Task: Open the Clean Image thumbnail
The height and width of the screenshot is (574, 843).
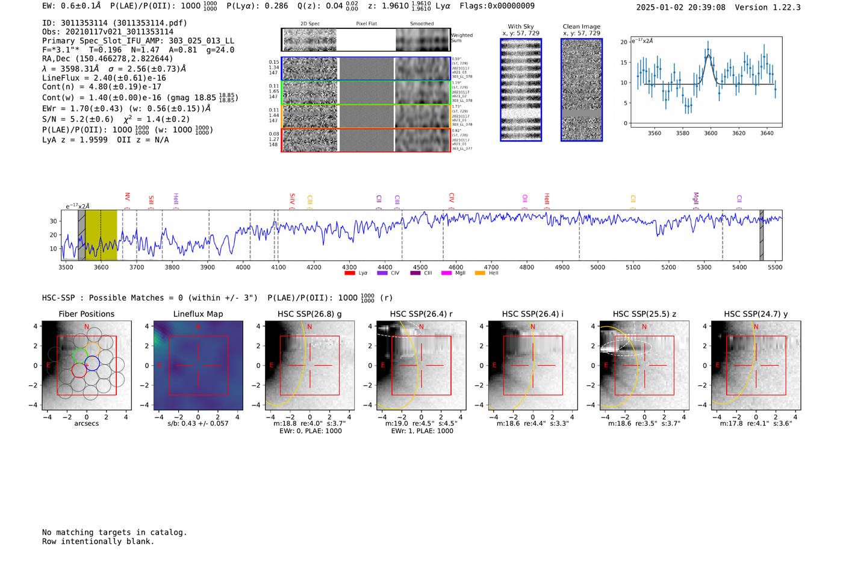Action: (x=582, y=90)
